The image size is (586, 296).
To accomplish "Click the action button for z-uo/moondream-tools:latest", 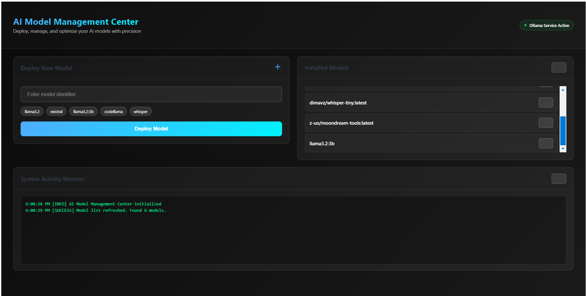I will 546,123.
